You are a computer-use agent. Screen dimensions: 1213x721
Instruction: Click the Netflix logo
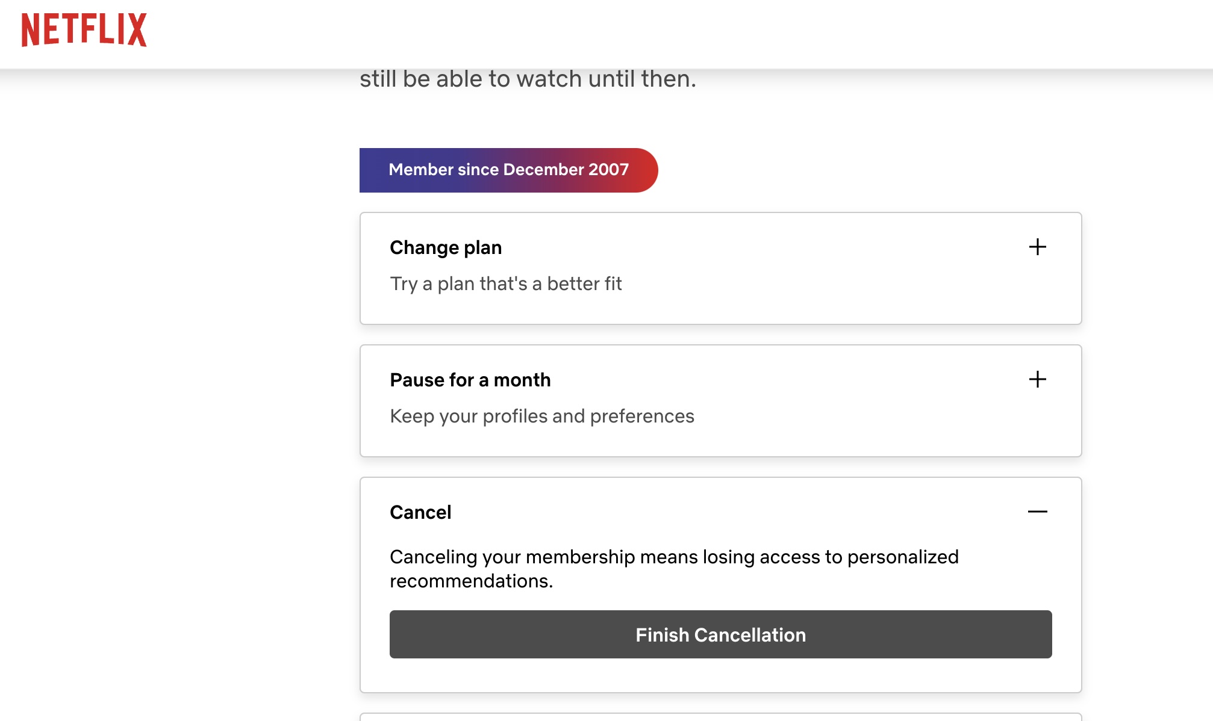84,29
